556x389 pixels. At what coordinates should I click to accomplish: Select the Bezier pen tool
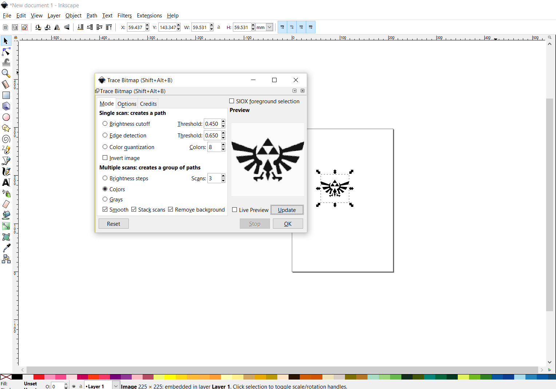pos(6,161)
